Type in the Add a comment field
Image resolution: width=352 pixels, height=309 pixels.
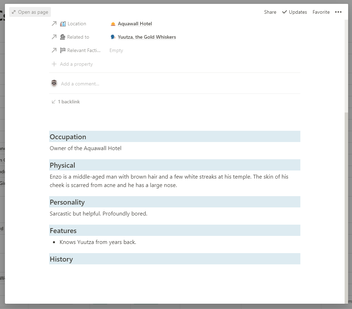(80, 84)
